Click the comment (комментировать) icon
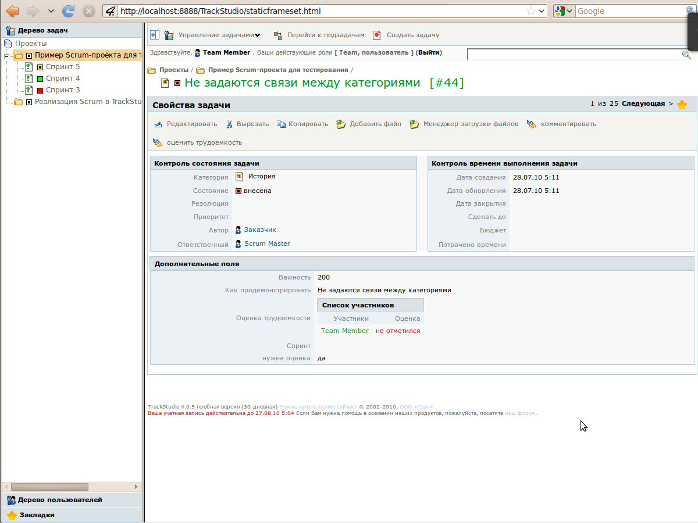698x523 pixels. click(x=531, y=124)
